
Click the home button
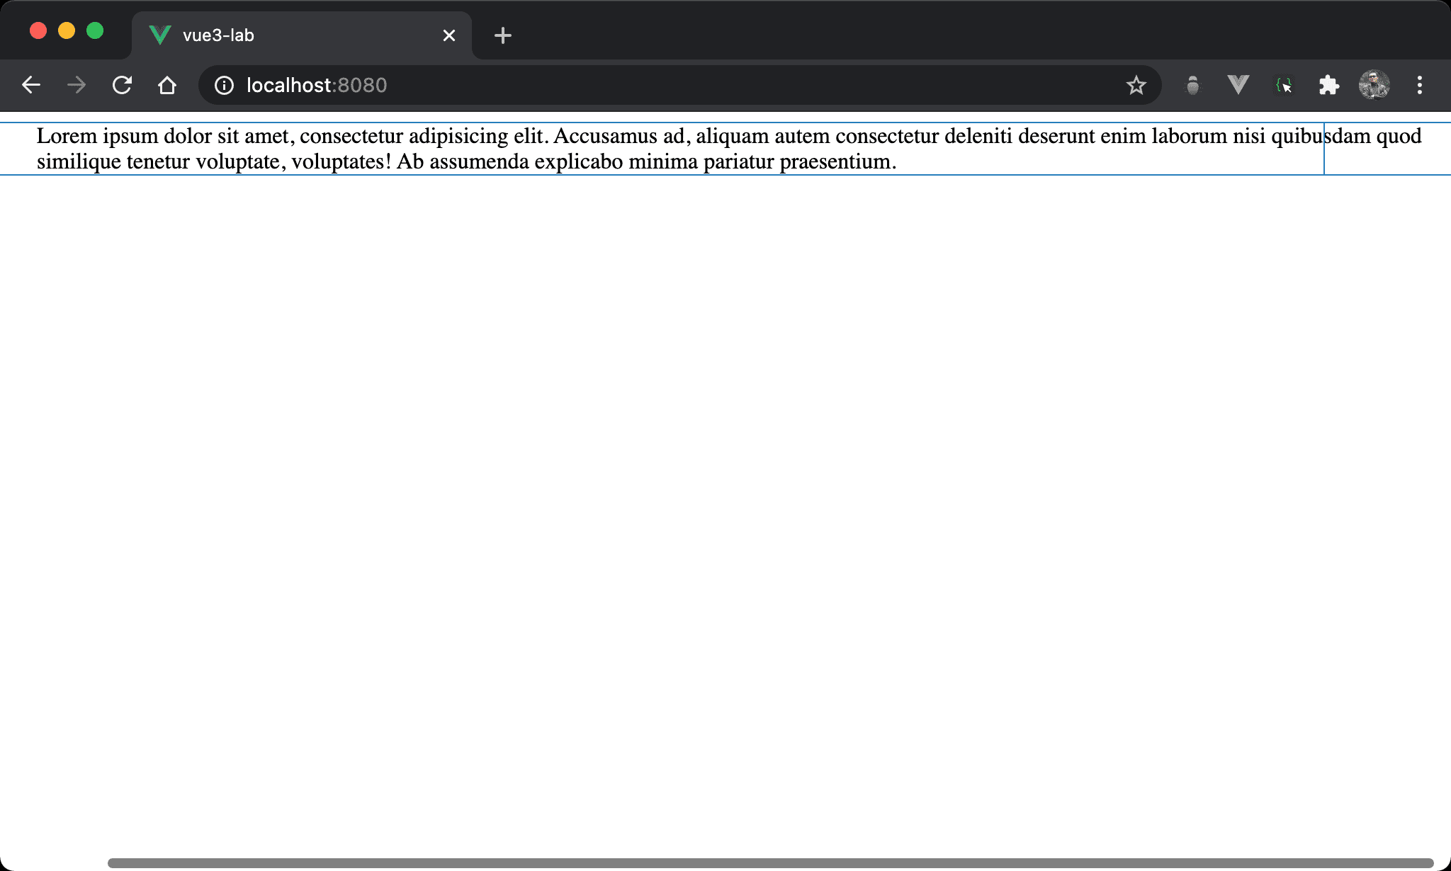pos(167,86)
